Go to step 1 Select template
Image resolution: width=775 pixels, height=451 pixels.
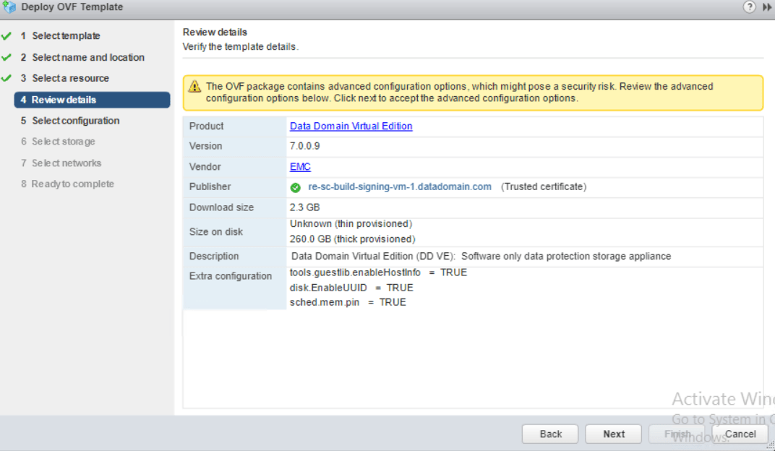pyautogui.click(x=60, y=36)
